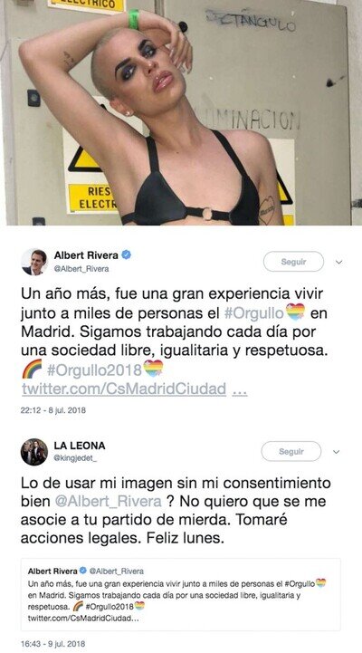
Task: View the photo of the person at top
Action: click(x=181, y=112)
